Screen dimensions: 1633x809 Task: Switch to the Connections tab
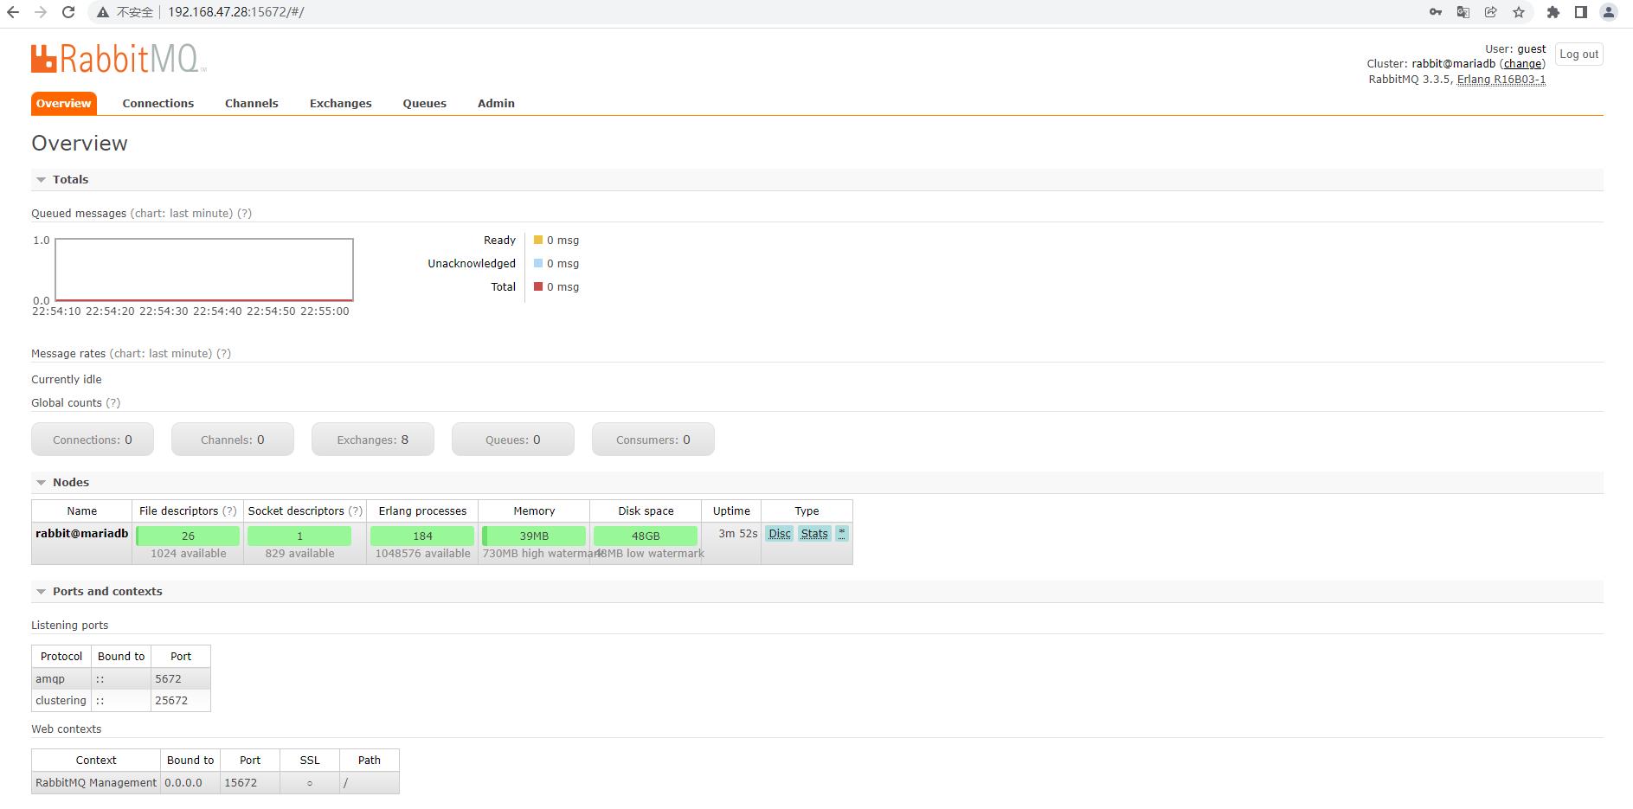tap(158, 103)
